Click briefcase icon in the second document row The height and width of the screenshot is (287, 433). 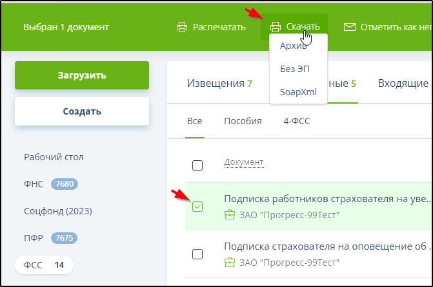(x=229, y=262)
